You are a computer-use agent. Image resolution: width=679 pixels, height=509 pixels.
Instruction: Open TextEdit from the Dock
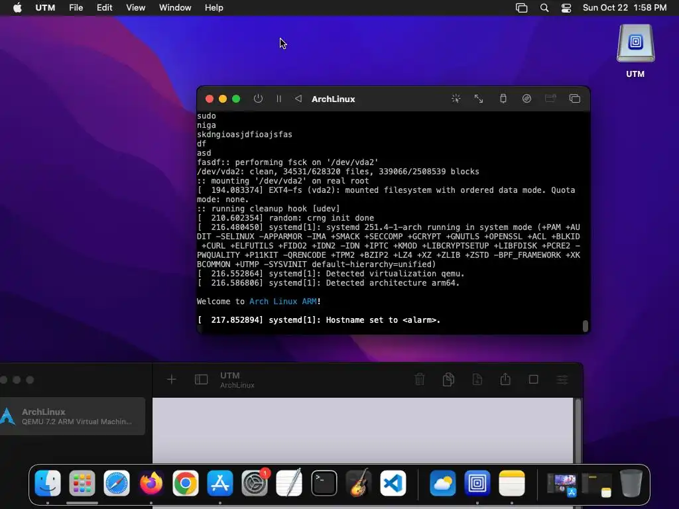289,482
